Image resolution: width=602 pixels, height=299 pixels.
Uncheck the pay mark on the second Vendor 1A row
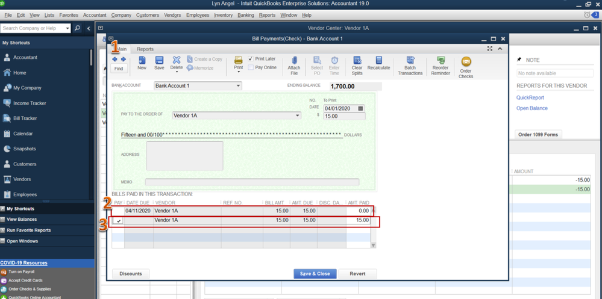pyautogui.click(x=119, y=221)
